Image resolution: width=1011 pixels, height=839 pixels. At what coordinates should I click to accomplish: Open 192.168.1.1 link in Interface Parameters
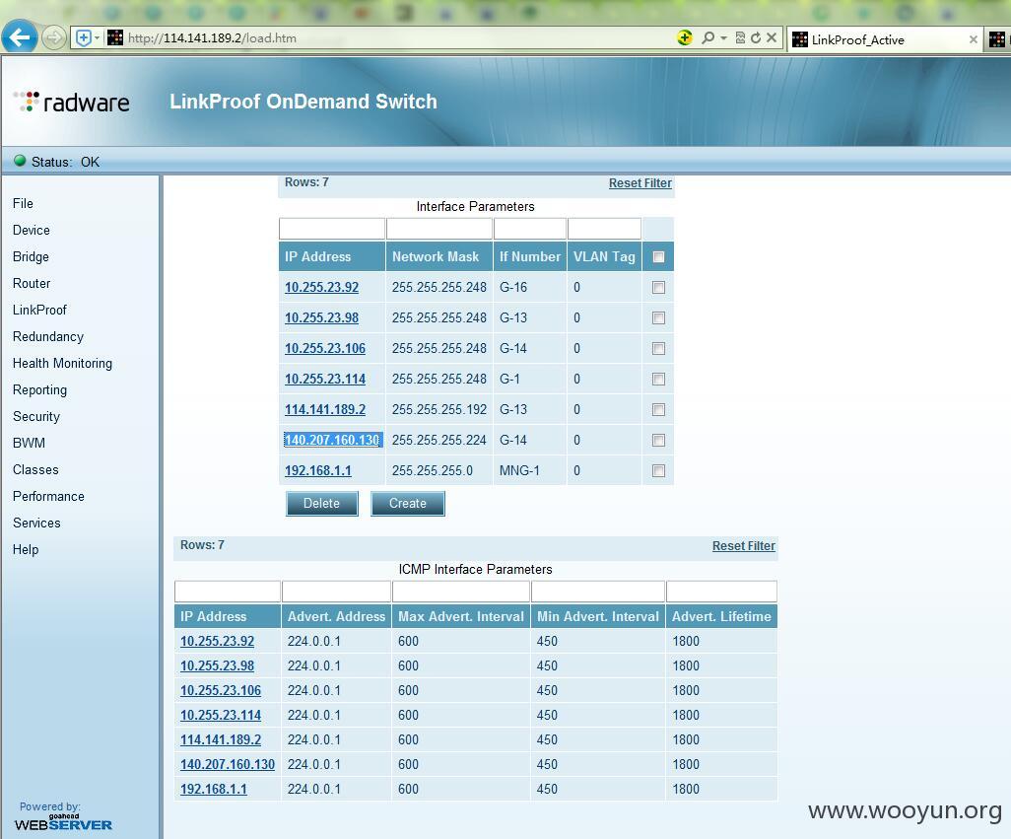(x=318, y=470)
